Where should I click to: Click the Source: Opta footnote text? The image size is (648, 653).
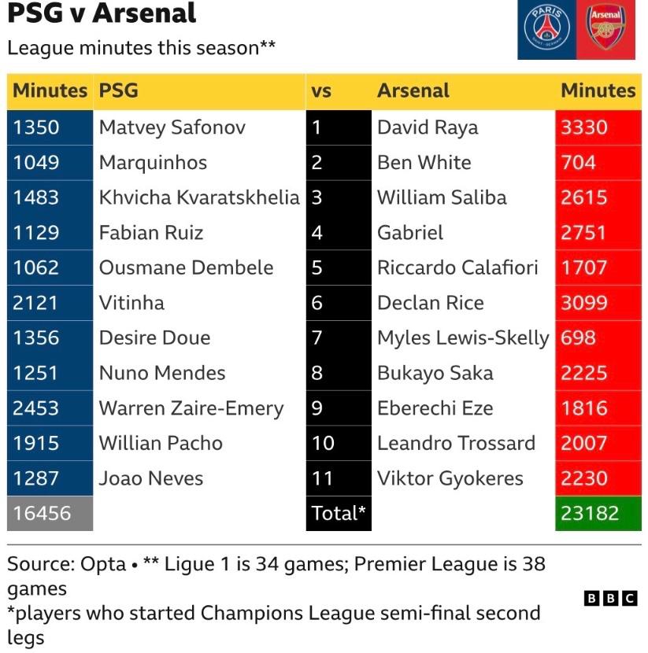pos(67,564)
